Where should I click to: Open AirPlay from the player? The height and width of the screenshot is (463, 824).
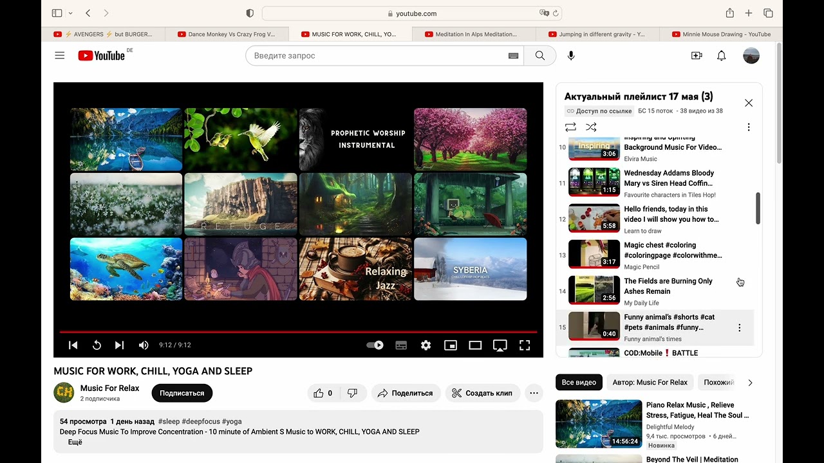pos(500,345)
